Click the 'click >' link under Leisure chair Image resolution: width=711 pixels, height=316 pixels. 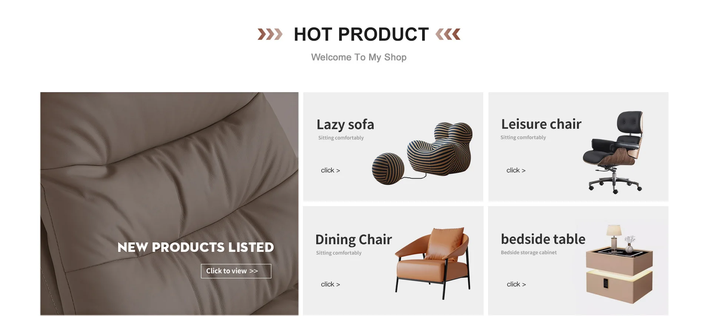516,170
